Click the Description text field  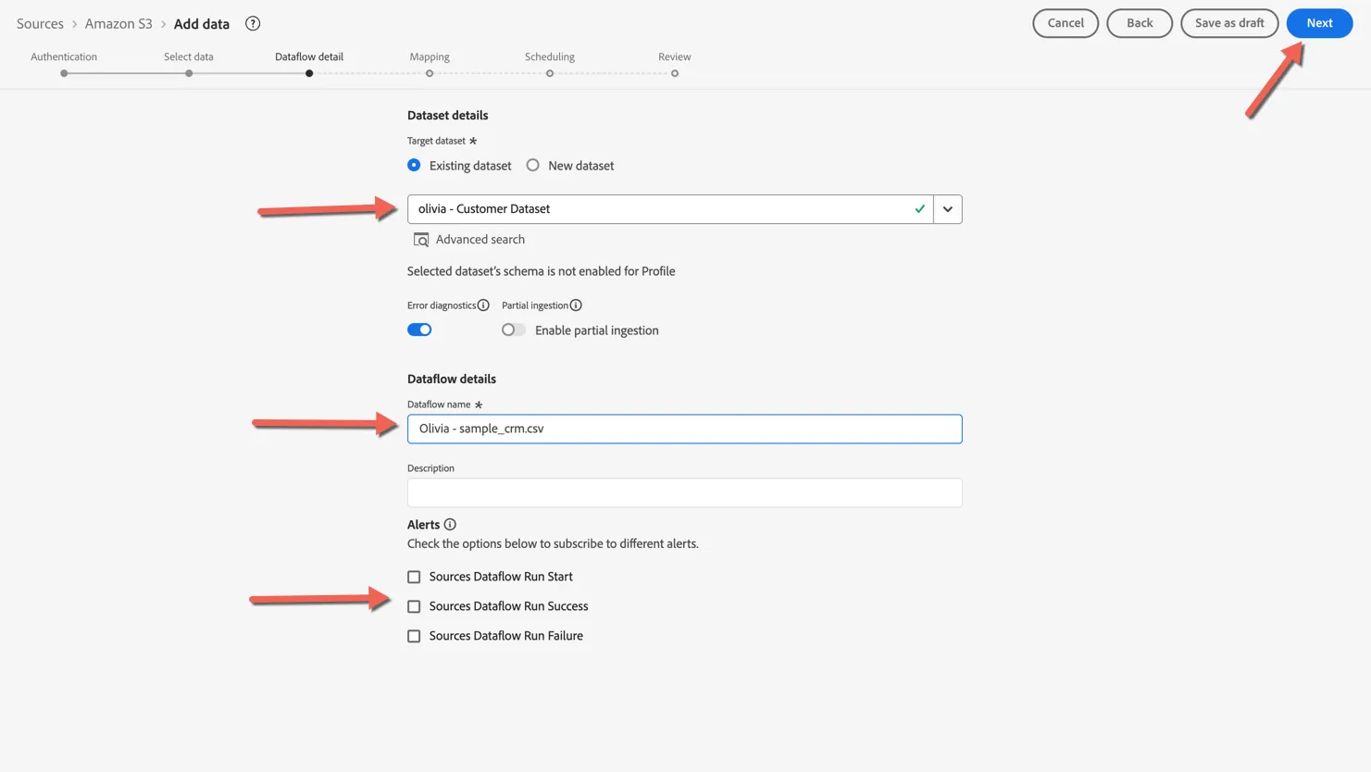(x=685, y=492)
